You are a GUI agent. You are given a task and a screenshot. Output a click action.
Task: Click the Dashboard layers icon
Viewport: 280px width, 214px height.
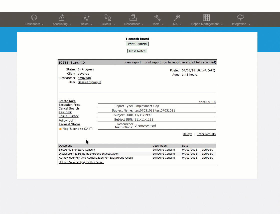click(34, 18)
